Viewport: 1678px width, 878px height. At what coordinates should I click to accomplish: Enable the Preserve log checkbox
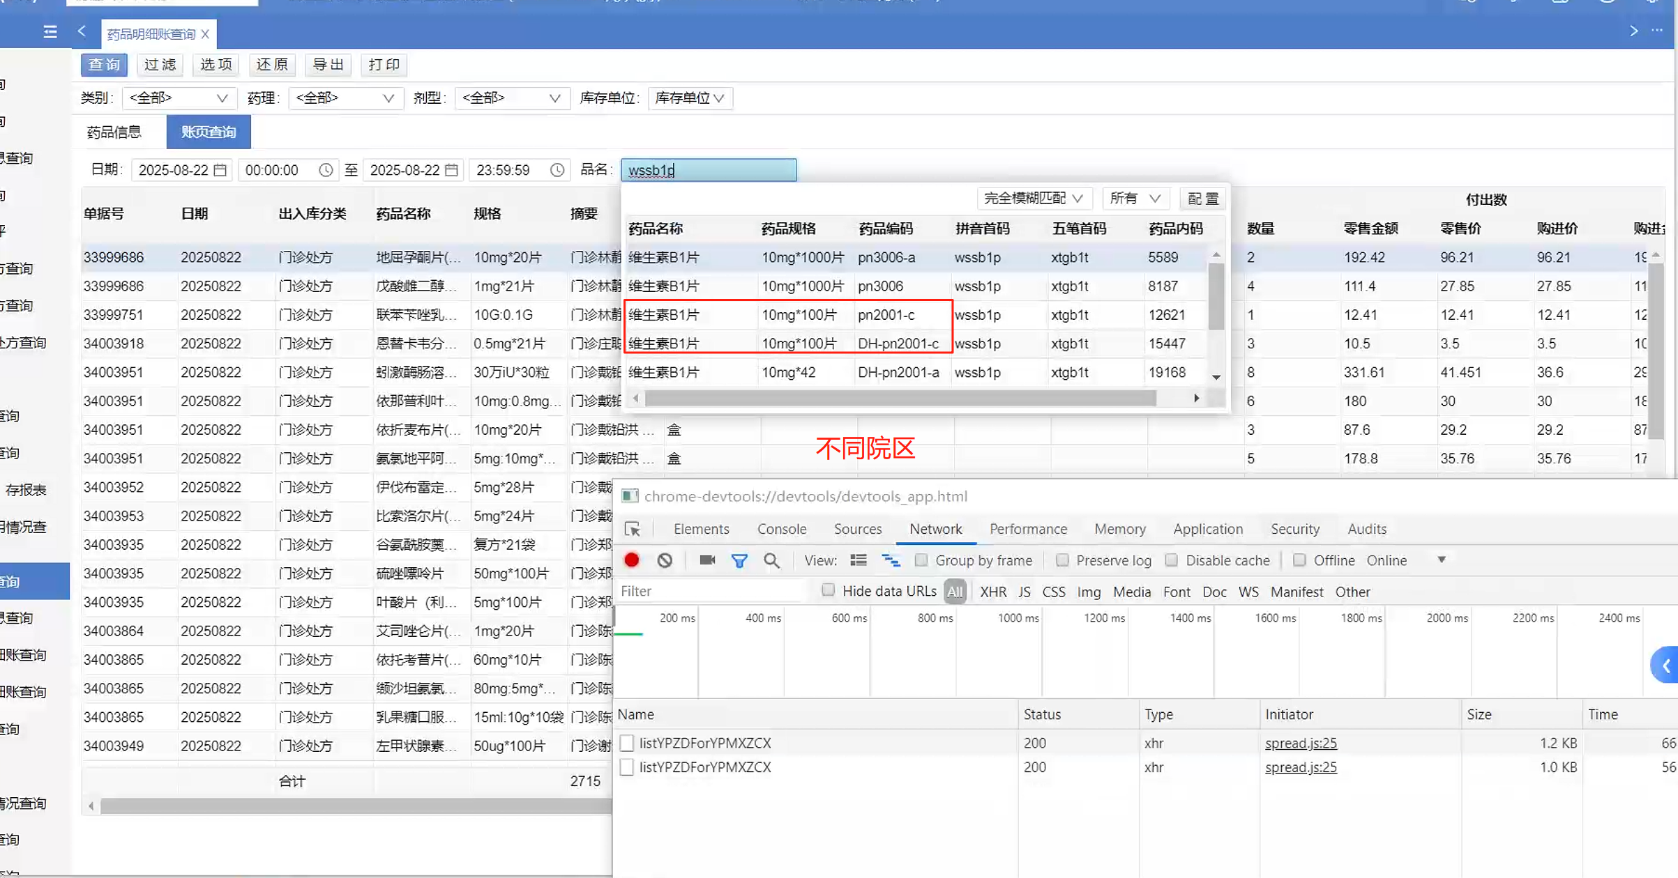point(1062,560)
